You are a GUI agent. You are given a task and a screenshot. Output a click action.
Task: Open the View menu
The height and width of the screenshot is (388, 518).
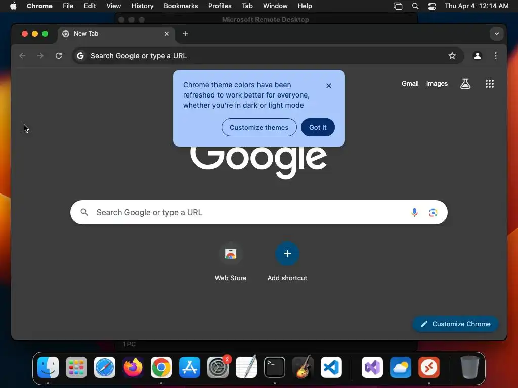[x=113, y=6]
